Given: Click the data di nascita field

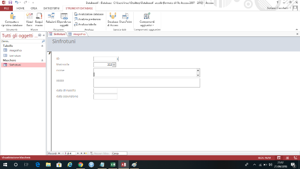Looking at the screenshot, I should pyautogui.click(x=105, y=91).
